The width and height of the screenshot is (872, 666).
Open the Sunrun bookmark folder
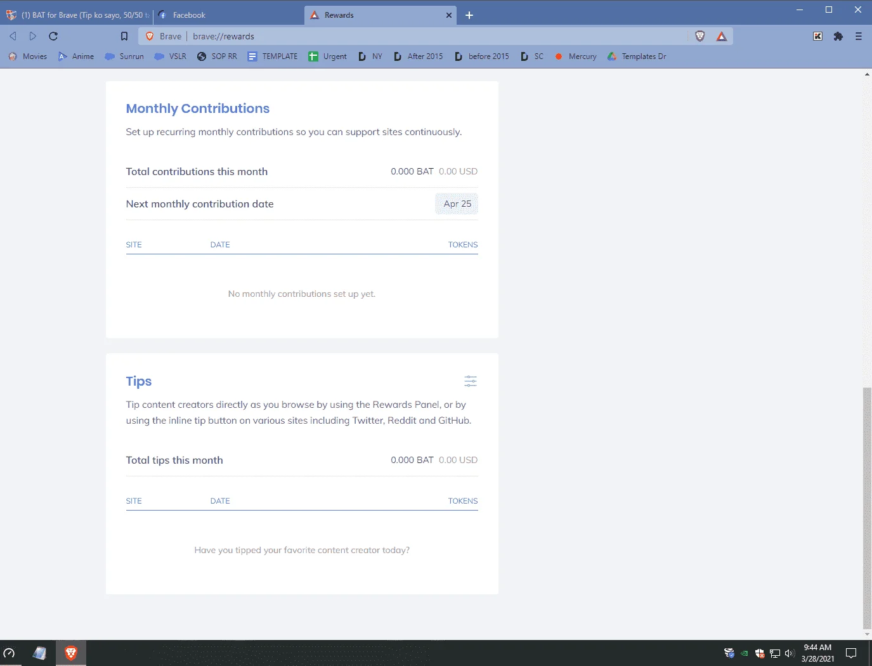[x=124, y=56]
